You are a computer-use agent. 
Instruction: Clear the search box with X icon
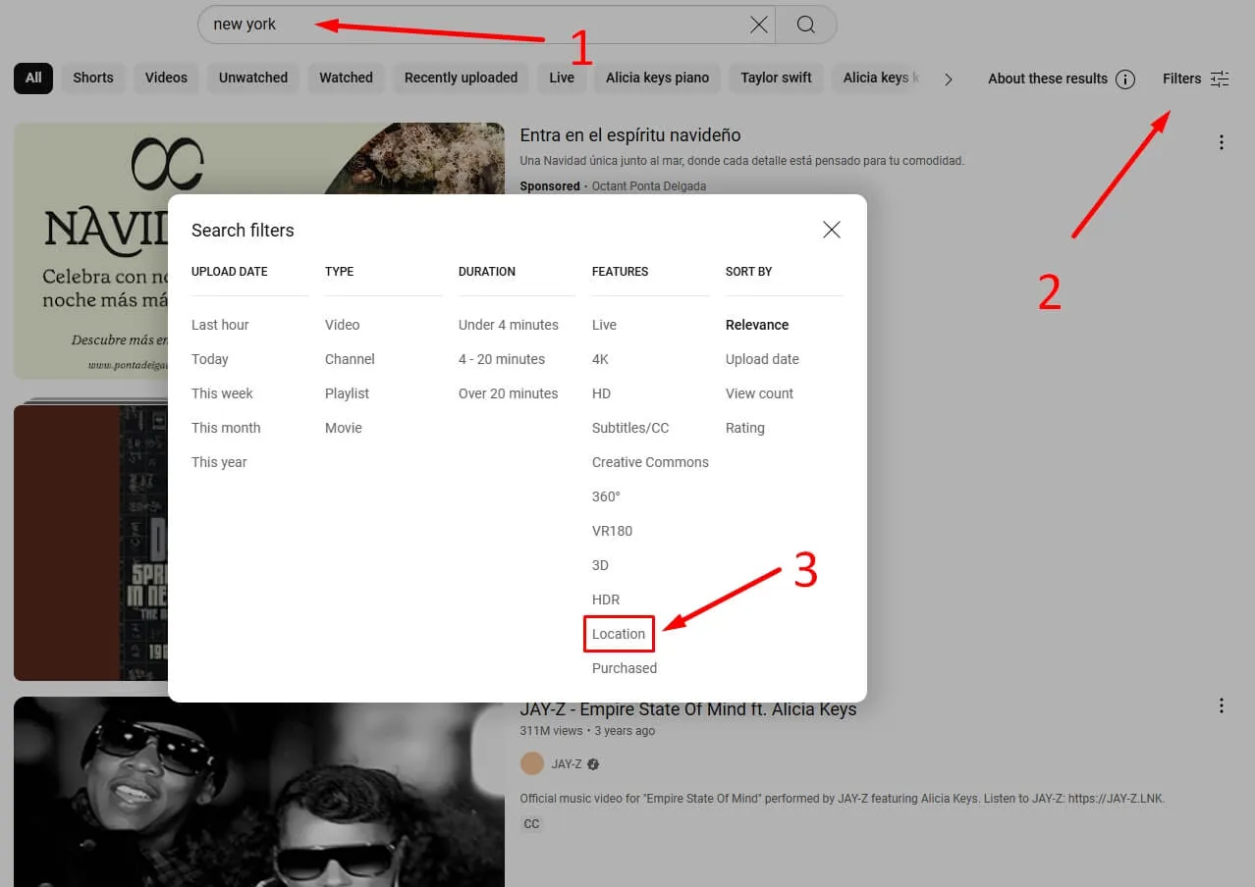click(759, 25)
